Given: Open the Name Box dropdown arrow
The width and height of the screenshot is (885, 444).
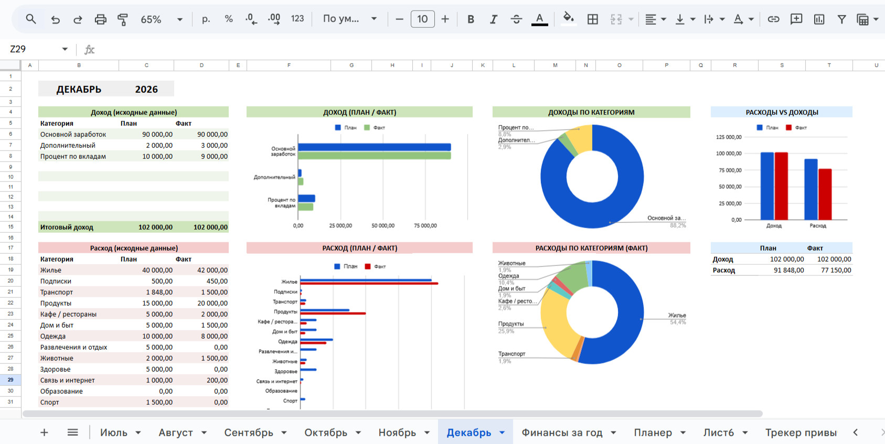Looking at the screenshot, I should pos(65,49).
